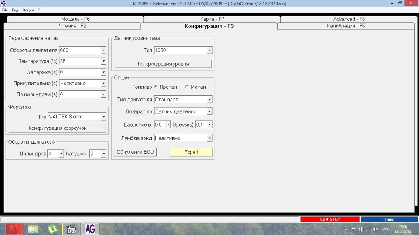Screen dimensions: 419x235
Task: Click the yellow Expert button
Action: pyautogui.click(x=191, y=152)
